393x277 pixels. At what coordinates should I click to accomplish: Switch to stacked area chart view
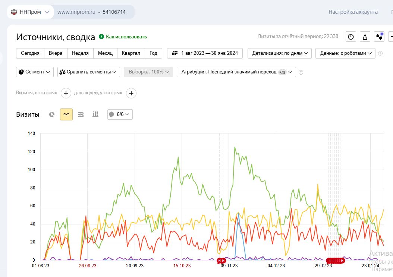pyautogui.click(x=81, y=114)
